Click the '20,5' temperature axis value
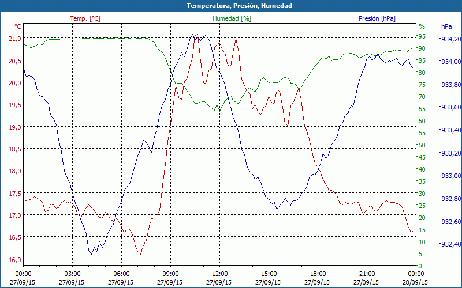The image size is (462, 288). tap(15, 61)
